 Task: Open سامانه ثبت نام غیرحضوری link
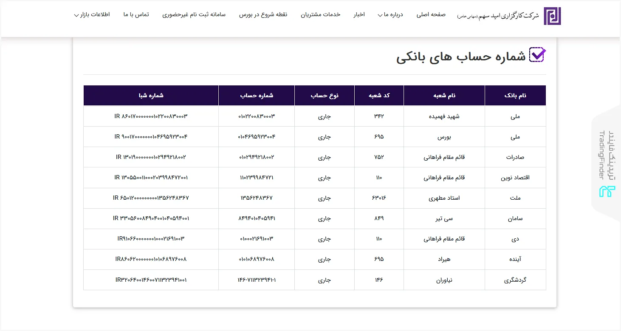pos(194,14)
